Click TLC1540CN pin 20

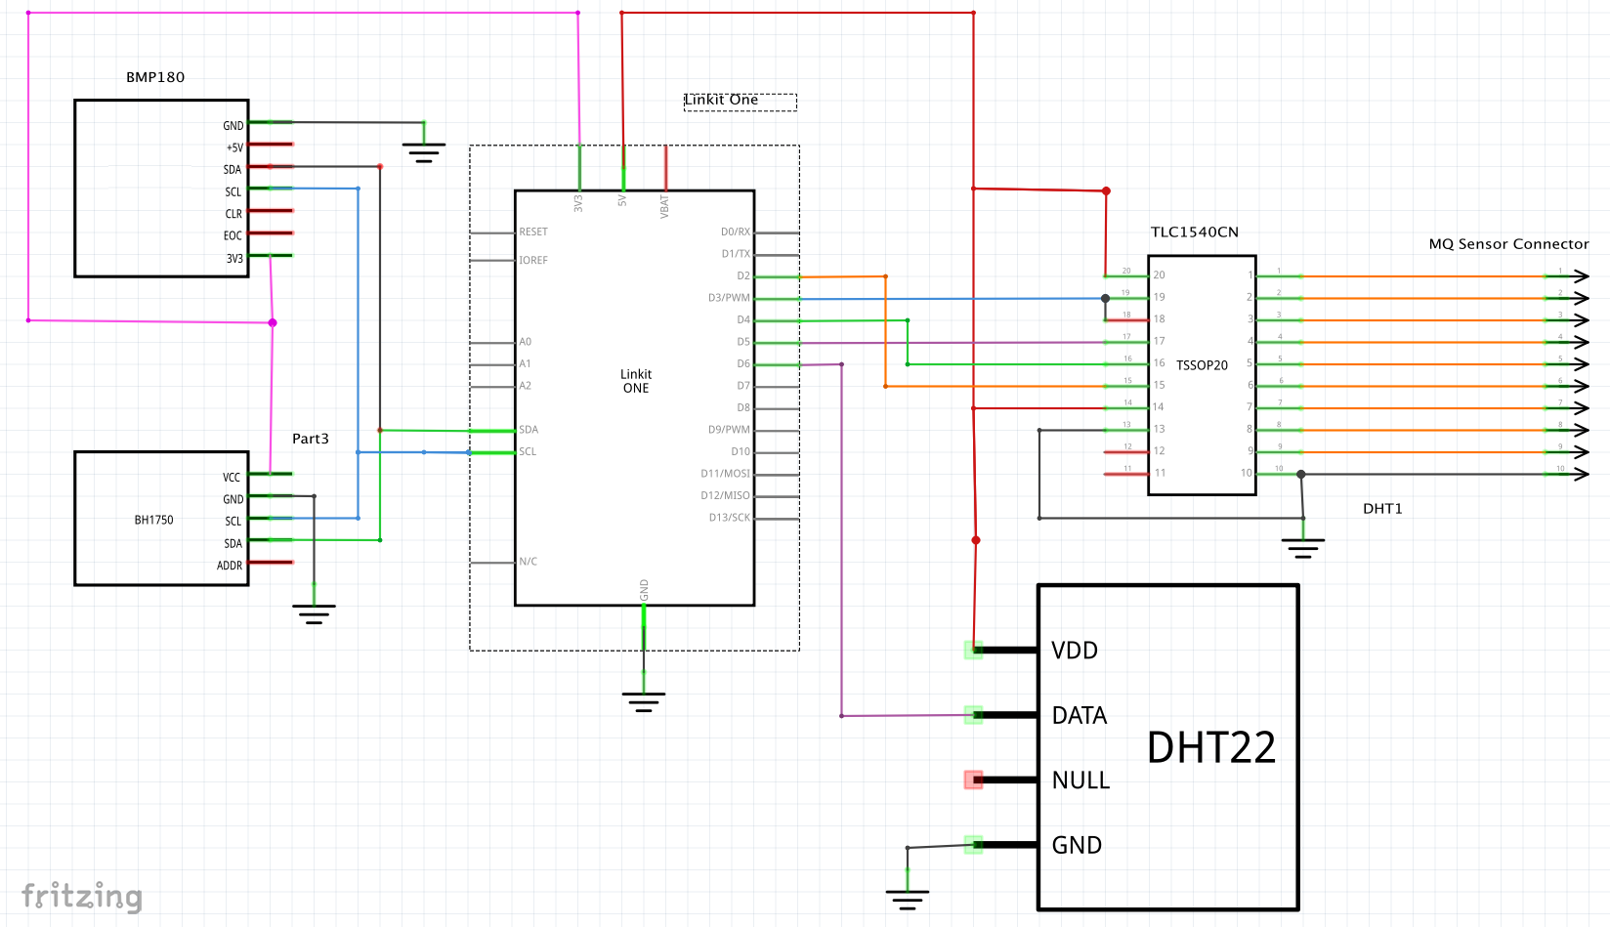1126,276
